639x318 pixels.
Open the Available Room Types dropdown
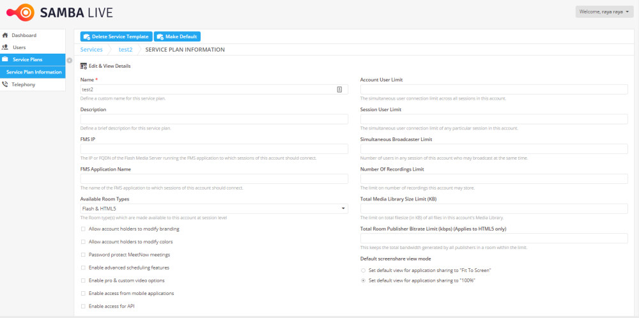click(x=214, y=208)
